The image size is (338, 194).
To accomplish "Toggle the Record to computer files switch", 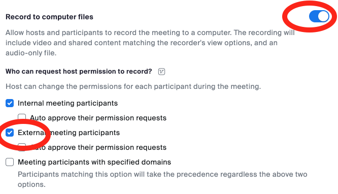I will pos(319,16).
